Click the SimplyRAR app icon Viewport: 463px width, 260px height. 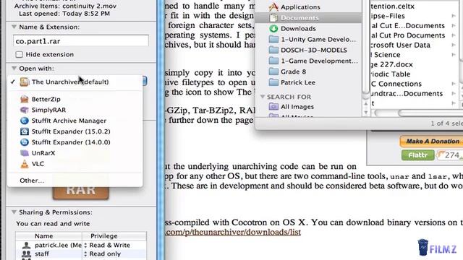tap(25, 110)
